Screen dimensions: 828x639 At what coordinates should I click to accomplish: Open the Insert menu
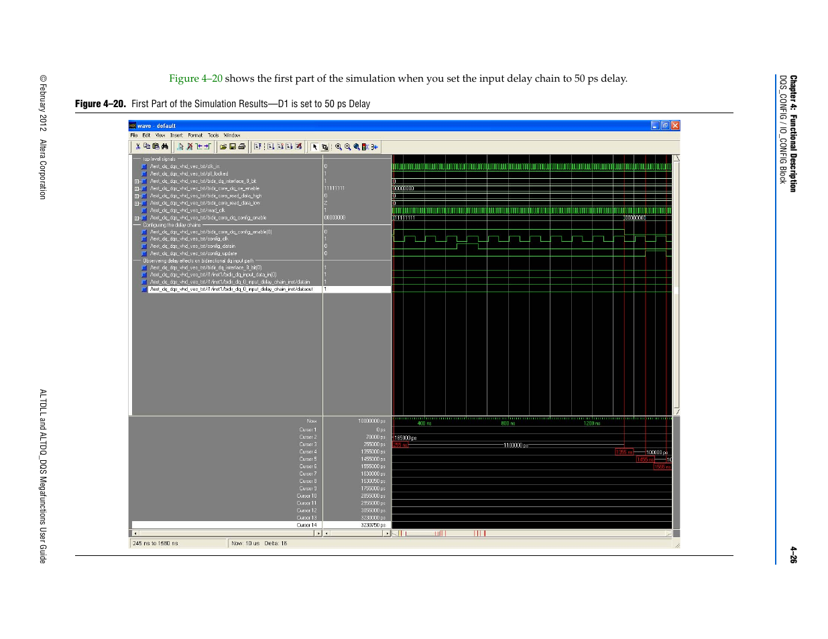click(176, 135)
